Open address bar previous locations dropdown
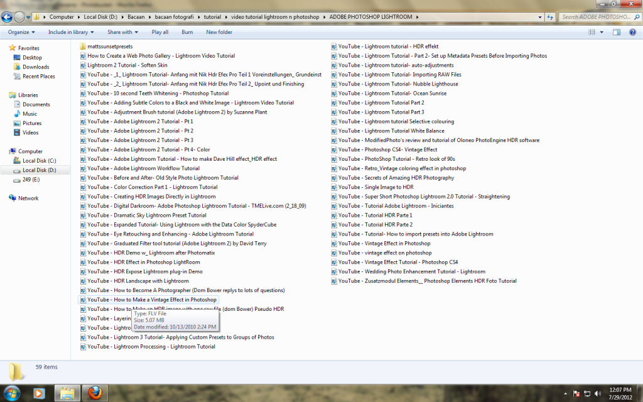 (x=539, y=17)
